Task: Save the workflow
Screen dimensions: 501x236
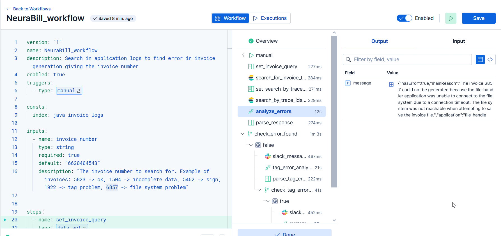Action: point(479,18)
